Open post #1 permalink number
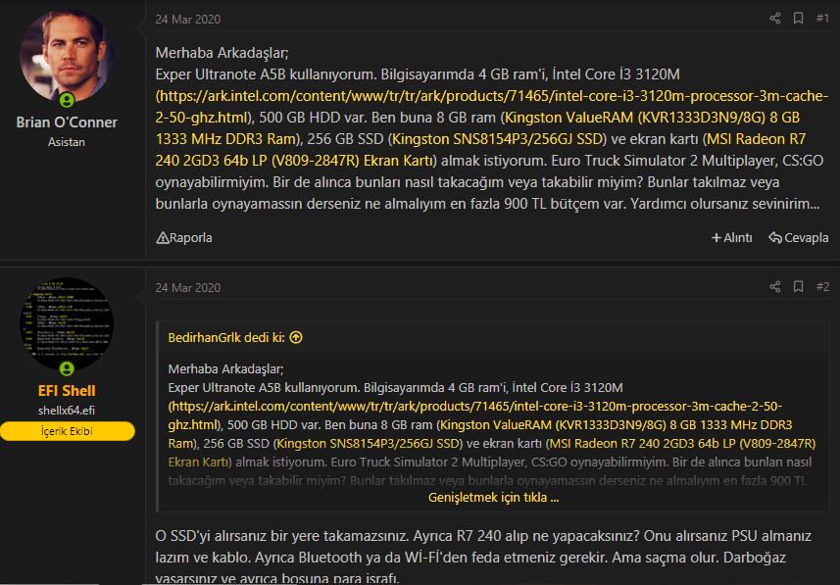 point(822,19)
